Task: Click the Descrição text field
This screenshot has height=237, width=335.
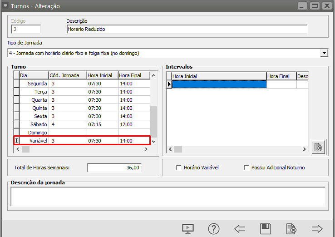Action: (186, 29)
